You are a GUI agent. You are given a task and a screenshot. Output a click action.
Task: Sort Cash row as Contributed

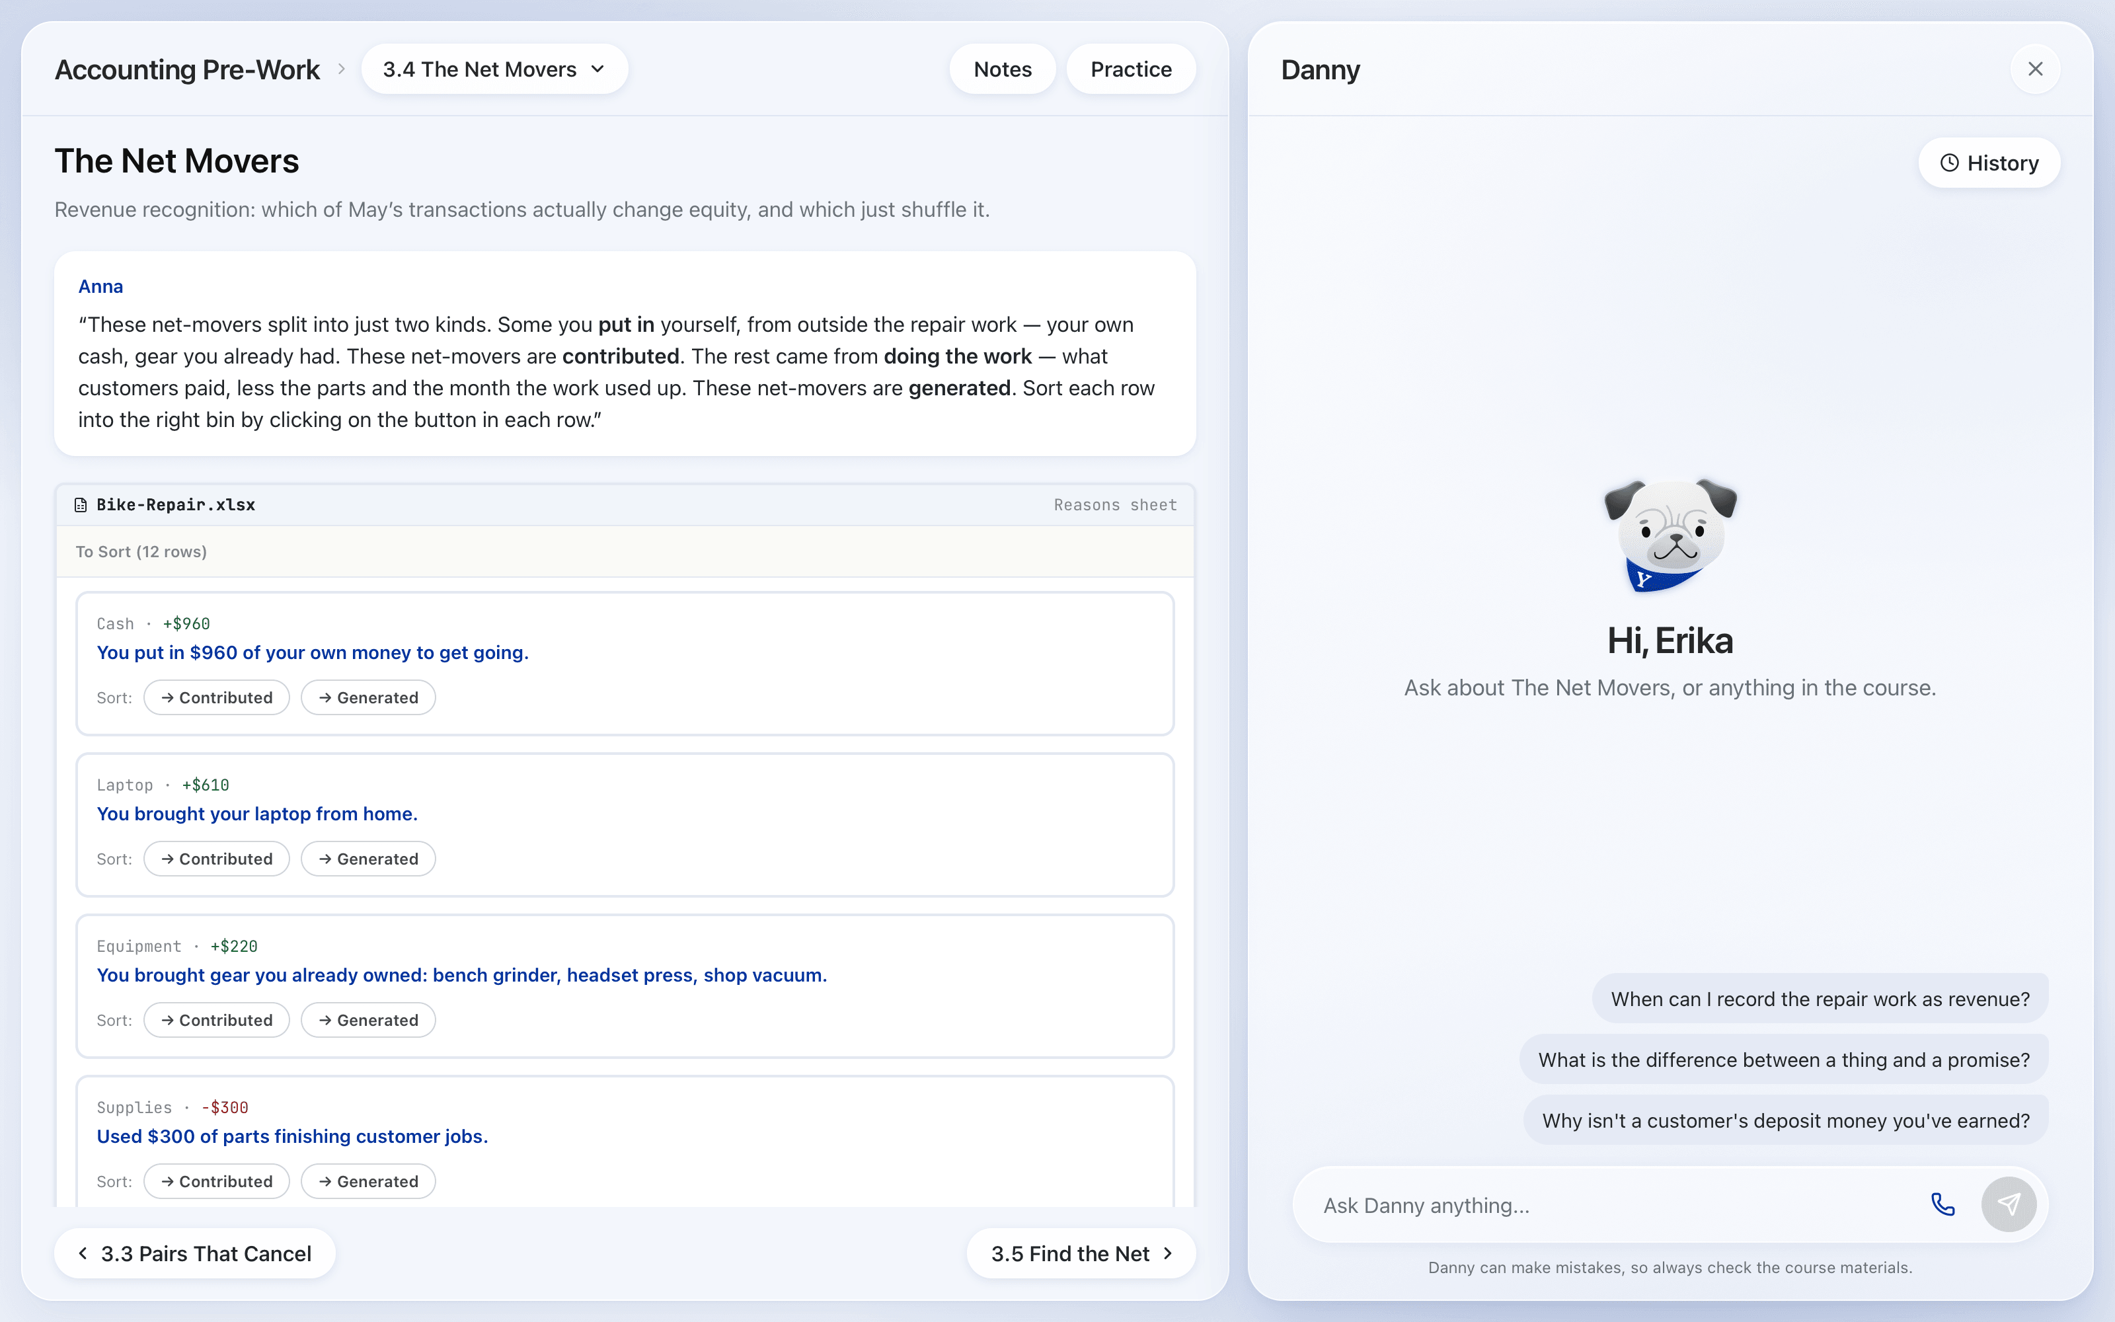(x=217, y=698)
